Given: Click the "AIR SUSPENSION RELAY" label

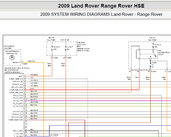Looking at the screenshot, I should (164, 52).
